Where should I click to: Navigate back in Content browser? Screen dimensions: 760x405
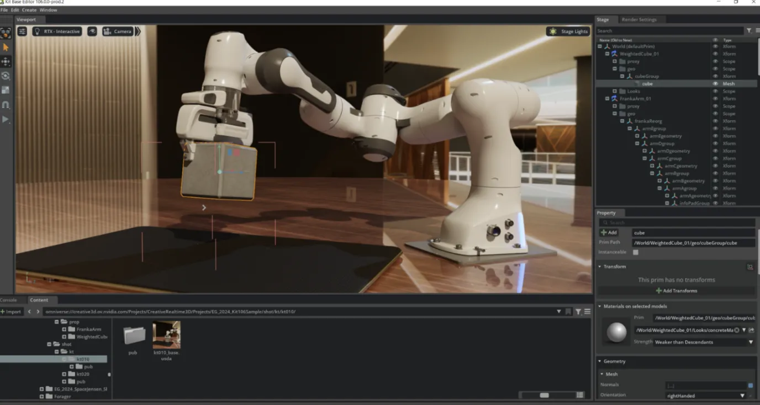pyautogui.click(x=29, y=312)
